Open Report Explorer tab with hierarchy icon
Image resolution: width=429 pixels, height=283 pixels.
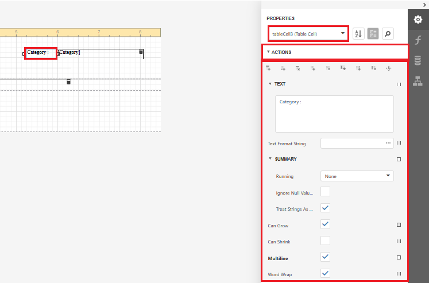[418, 81]
